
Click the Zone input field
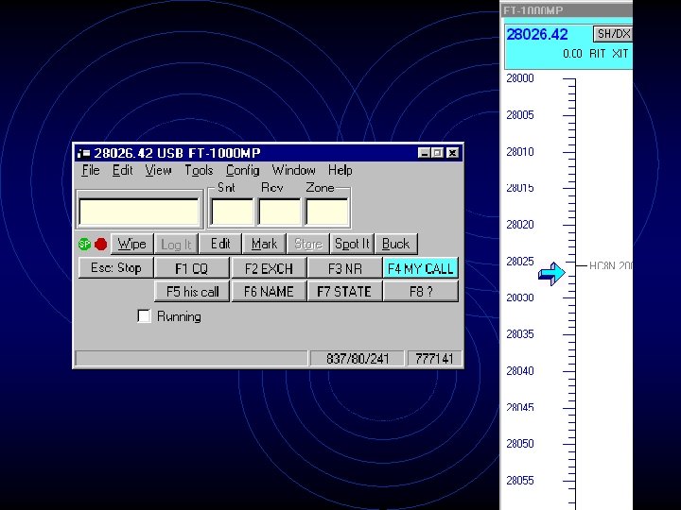pyautogui.click(x=327, y=212)
